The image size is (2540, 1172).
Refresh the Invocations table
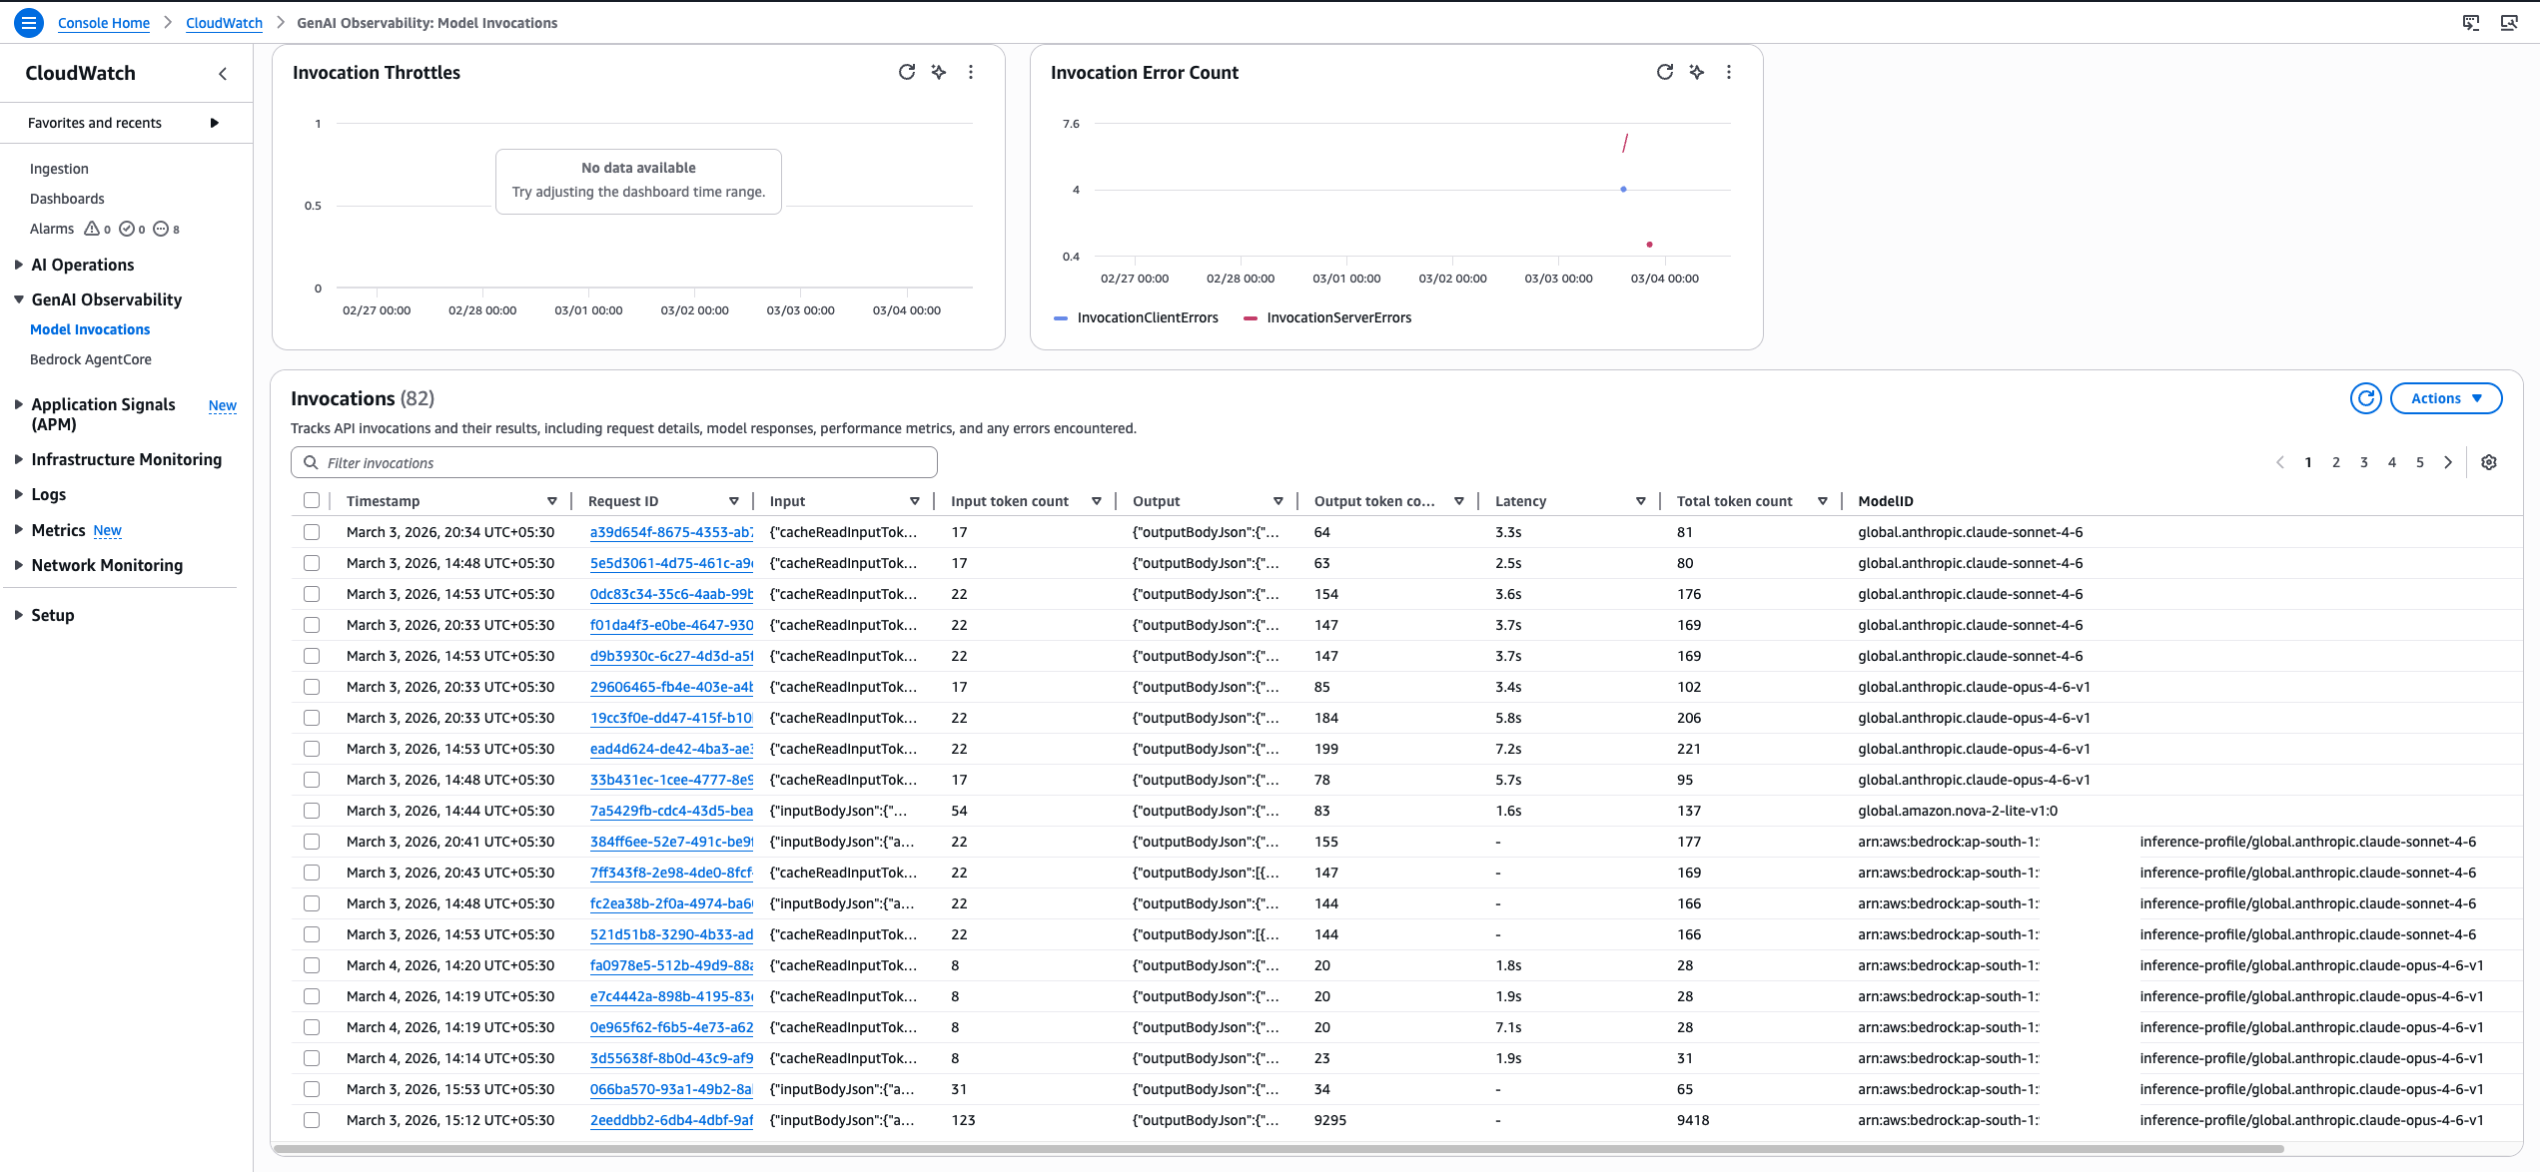(x=2365, y=398)
